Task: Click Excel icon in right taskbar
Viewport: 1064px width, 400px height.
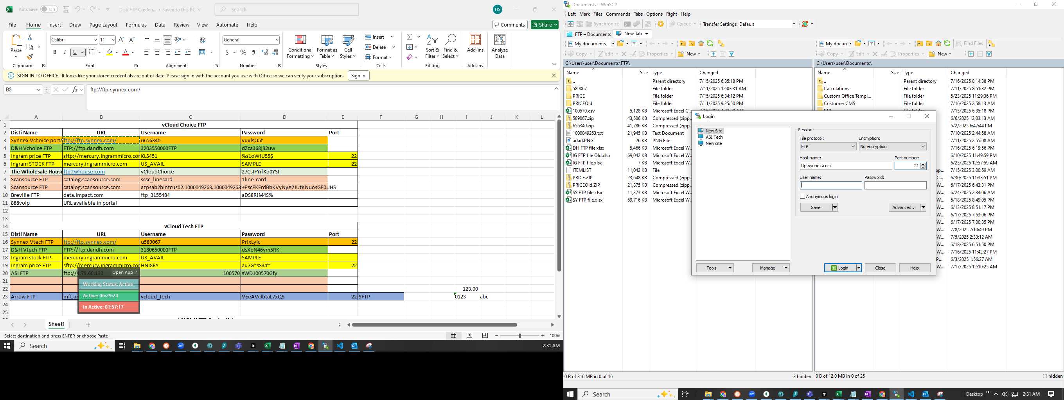Action: (x=838, y=394)
